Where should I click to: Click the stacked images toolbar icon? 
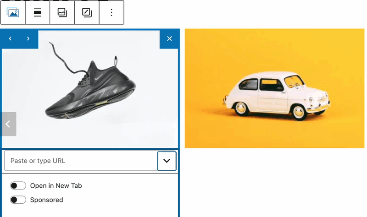(62, 13)
